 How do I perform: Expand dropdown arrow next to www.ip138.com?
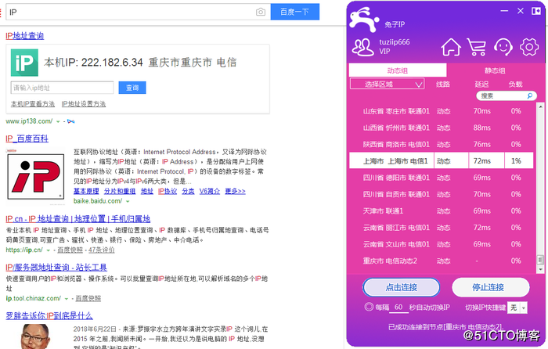coord(58,122)
